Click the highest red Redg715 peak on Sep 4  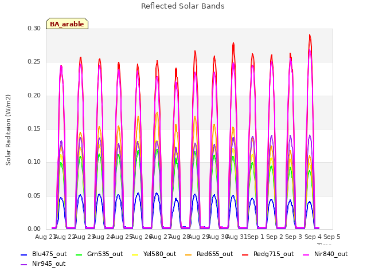click(310, 36)
